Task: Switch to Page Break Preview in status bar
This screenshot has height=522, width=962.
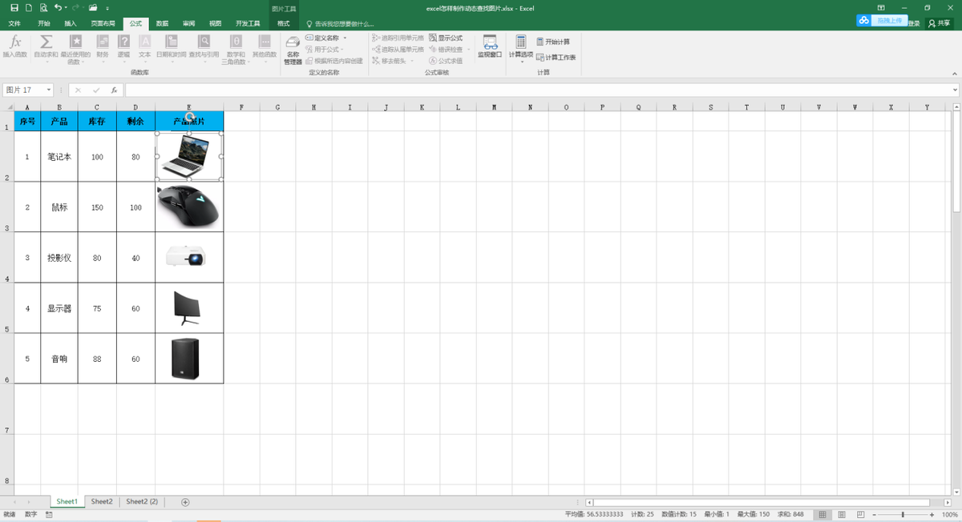Action: [x=860, y=514]
